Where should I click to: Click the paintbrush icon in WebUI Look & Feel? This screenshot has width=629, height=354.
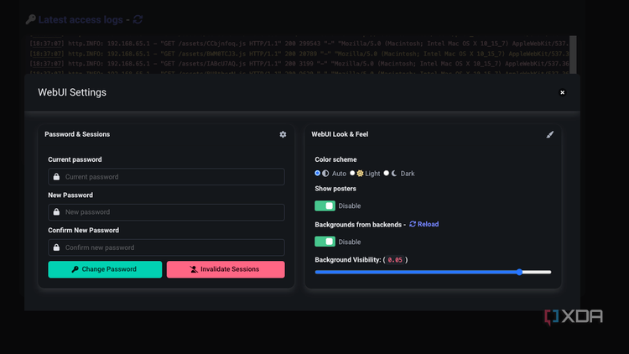(549, 134)
